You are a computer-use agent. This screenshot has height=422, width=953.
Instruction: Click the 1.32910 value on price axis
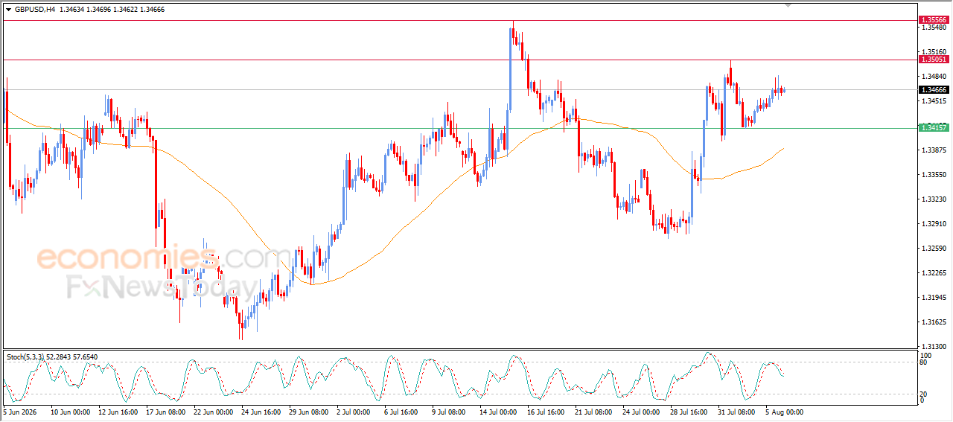(934, 224)
